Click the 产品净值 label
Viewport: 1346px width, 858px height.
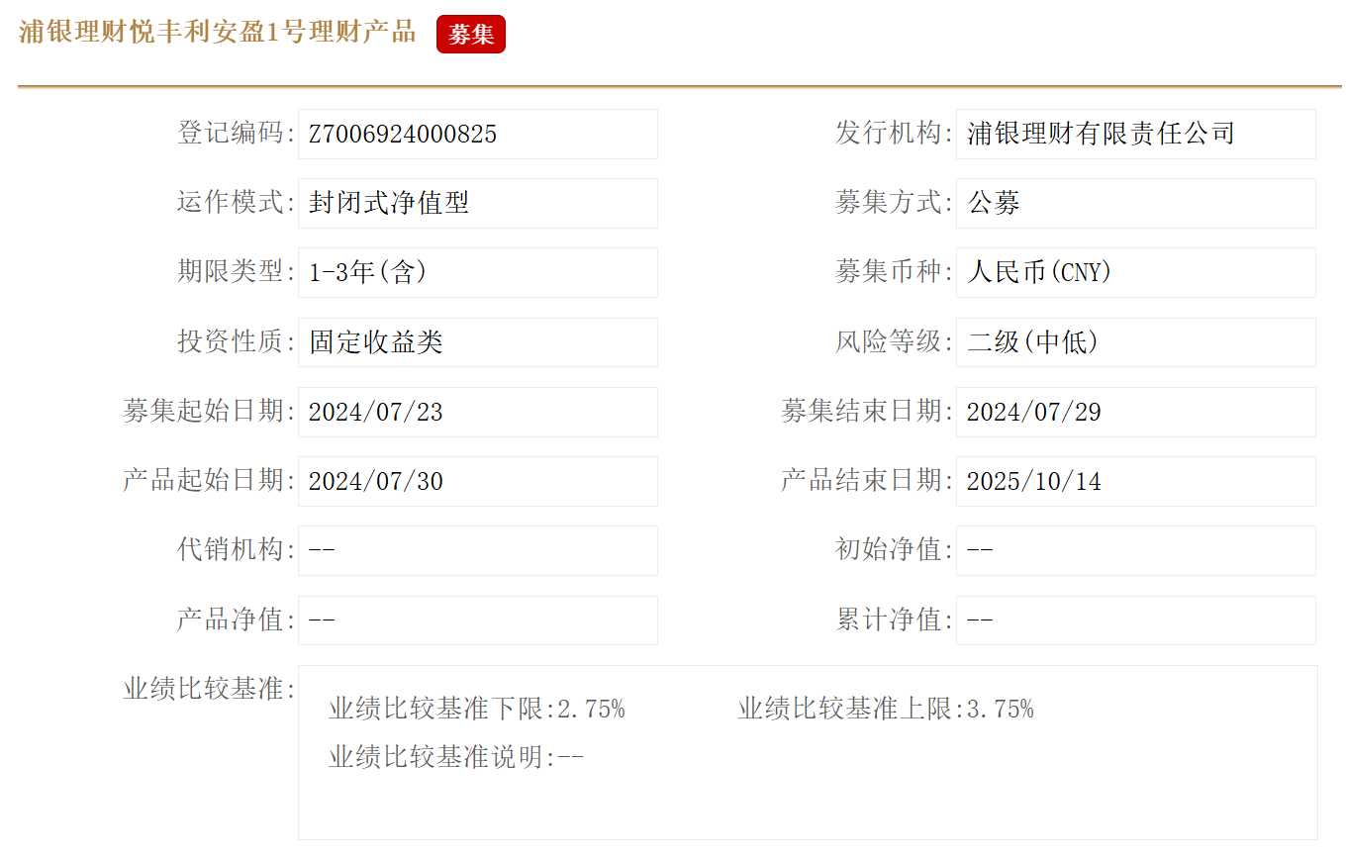[x=237, y=620]
